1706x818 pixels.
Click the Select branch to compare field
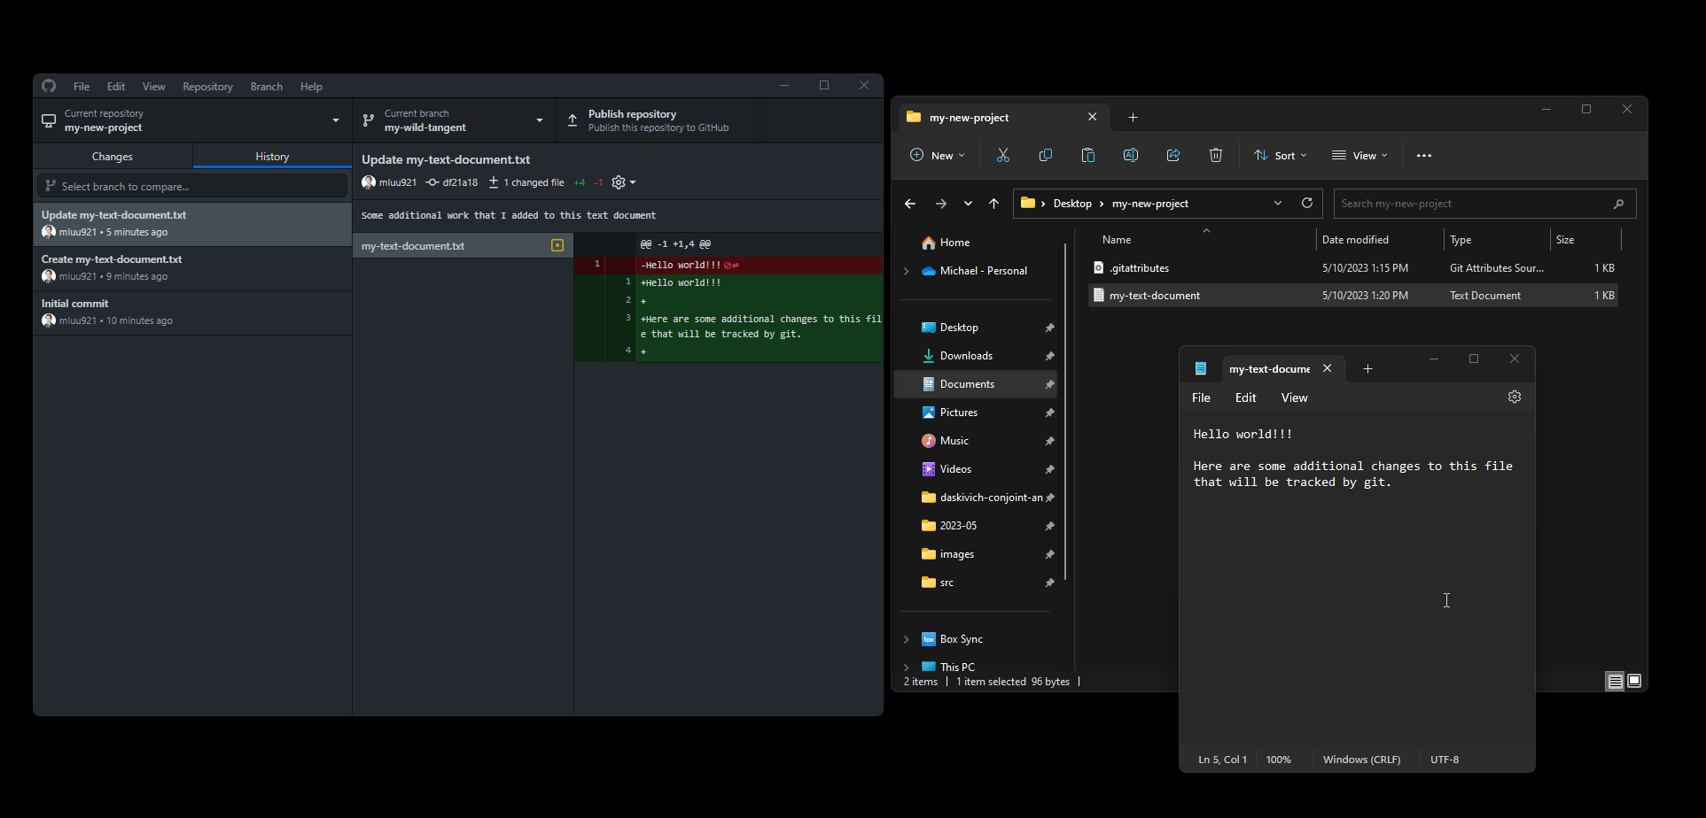(192, 186)
